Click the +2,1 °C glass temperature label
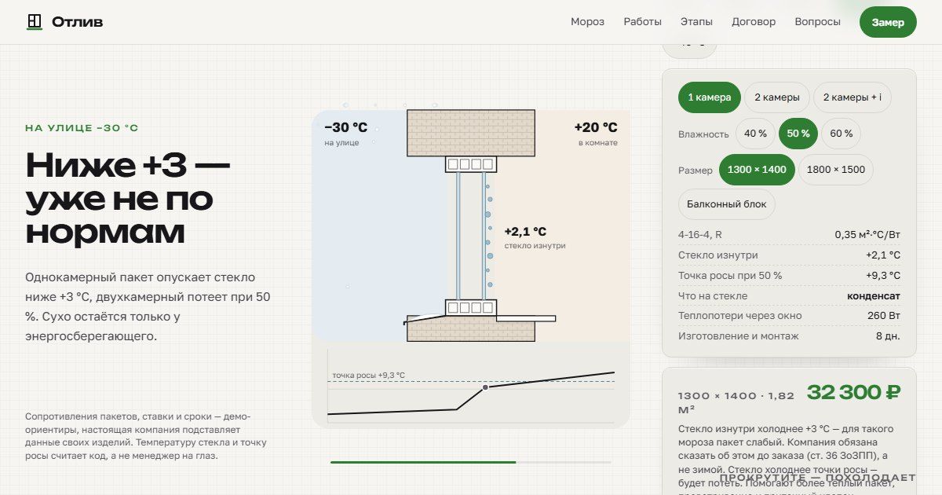The width and height of the screenshot is (942, 495). (525, 232)
